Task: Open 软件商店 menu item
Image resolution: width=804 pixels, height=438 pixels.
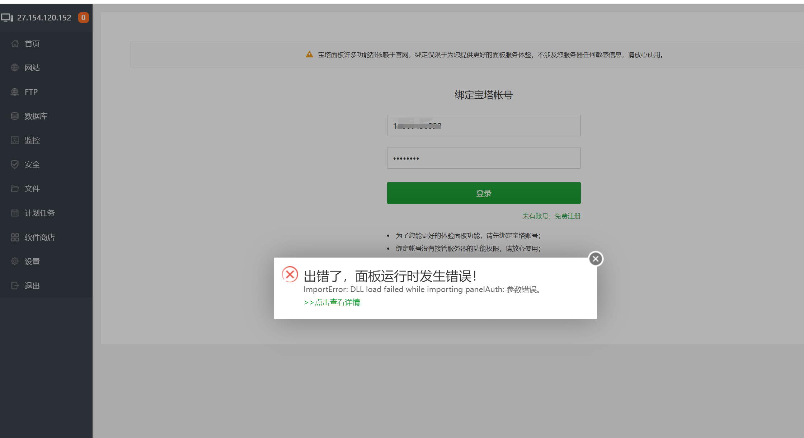Action: [x=46, y=237]
